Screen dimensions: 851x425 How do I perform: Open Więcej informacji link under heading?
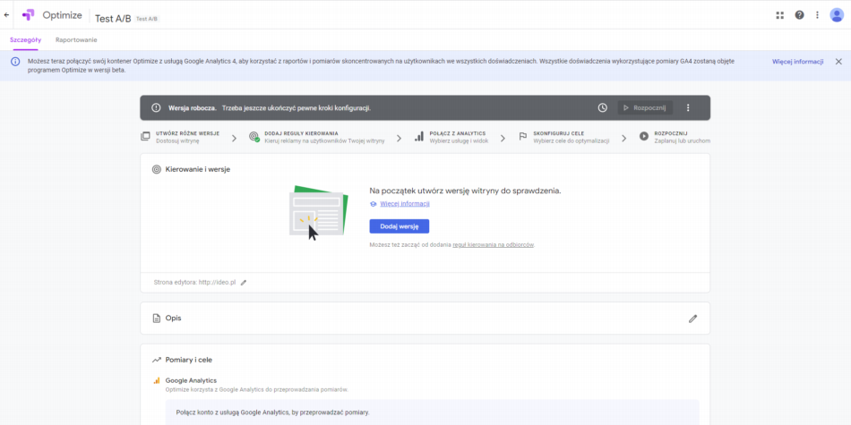coord(404,204)
